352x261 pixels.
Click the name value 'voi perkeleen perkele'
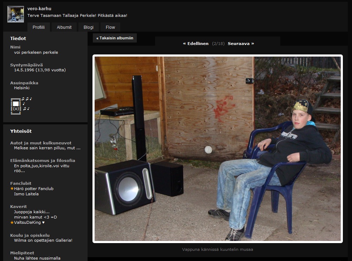click(36, 52)
